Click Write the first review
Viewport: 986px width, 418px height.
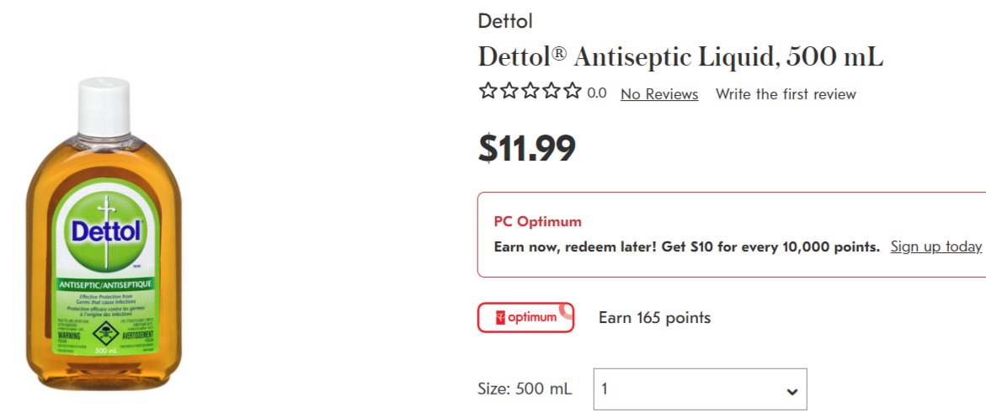point(786,94)
